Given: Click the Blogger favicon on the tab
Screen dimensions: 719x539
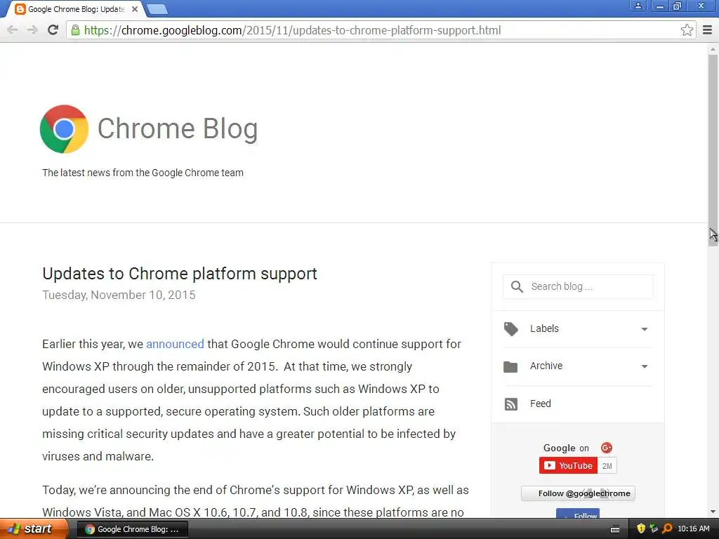Looking at the screenshot, I should (20, 9).
